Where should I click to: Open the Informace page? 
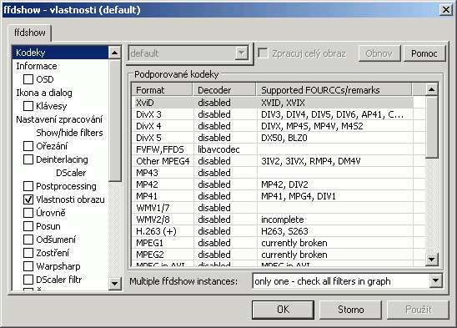37,66
